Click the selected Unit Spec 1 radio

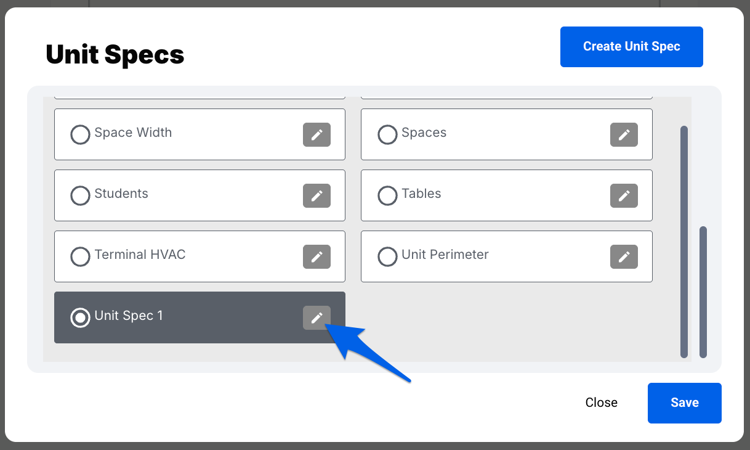click(x=80, y=318)
